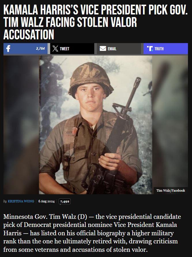Click the 6 Aug 2024 publish date
Image resolution: width=192 pixels, height=257 pixels.
[x=46, y=201]
